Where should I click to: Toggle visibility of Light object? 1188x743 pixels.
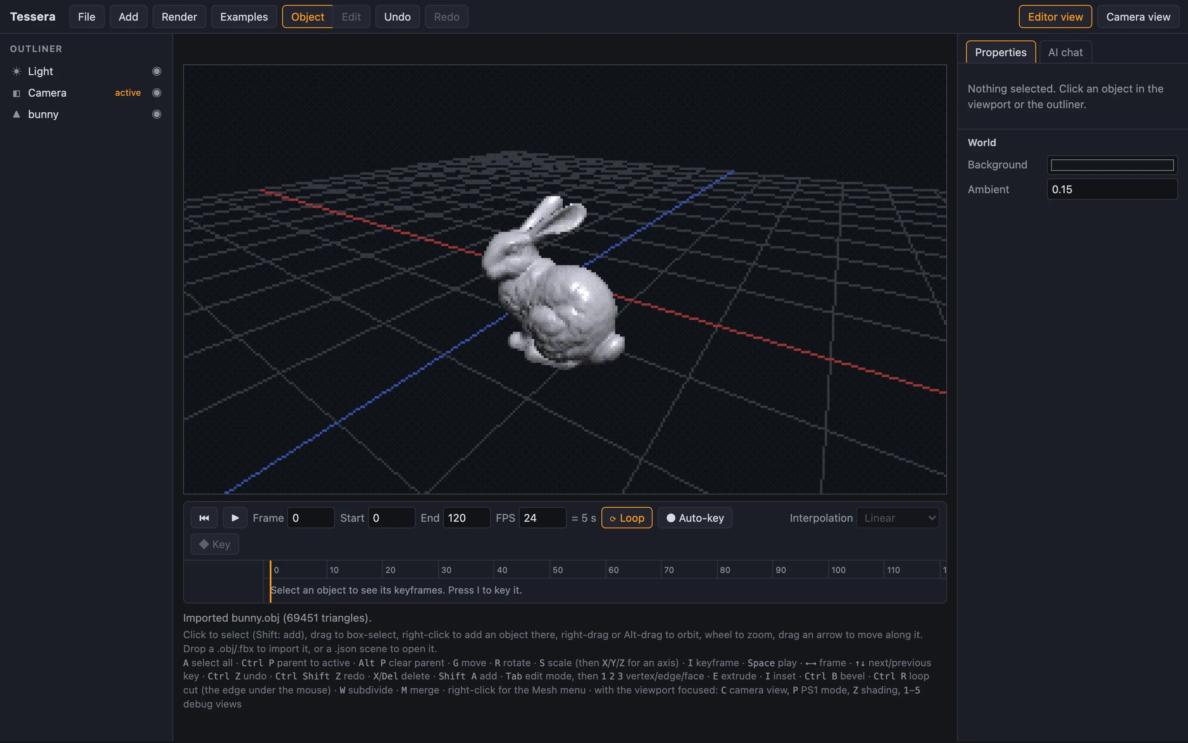point(157,71)
